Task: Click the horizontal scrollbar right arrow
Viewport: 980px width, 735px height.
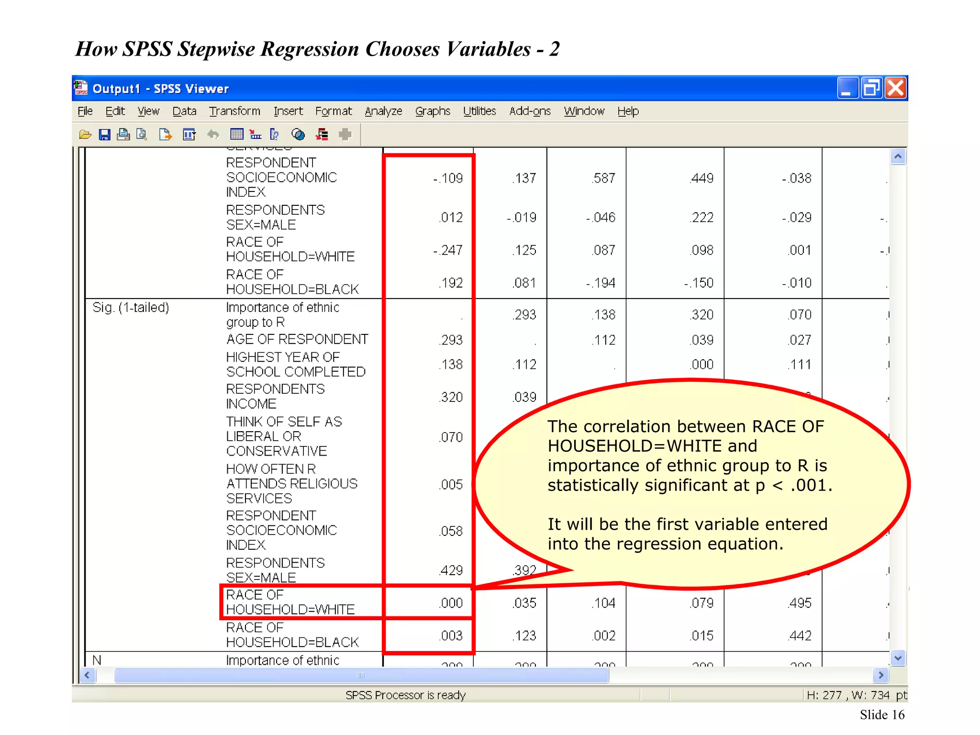Action: tap(881, 675)
